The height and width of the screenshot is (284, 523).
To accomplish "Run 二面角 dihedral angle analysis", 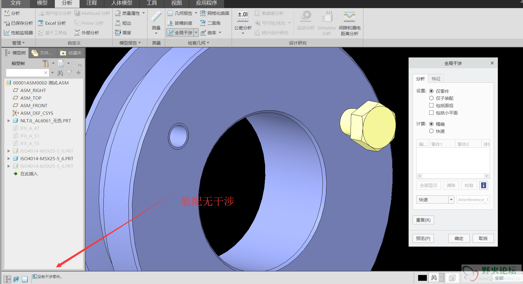I will [210, 23].
